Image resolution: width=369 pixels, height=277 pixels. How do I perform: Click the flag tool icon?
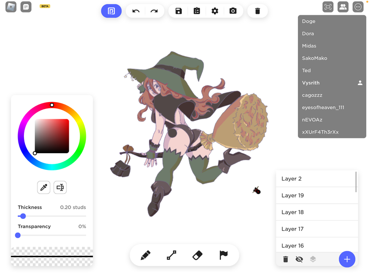(x=224, y=255)
